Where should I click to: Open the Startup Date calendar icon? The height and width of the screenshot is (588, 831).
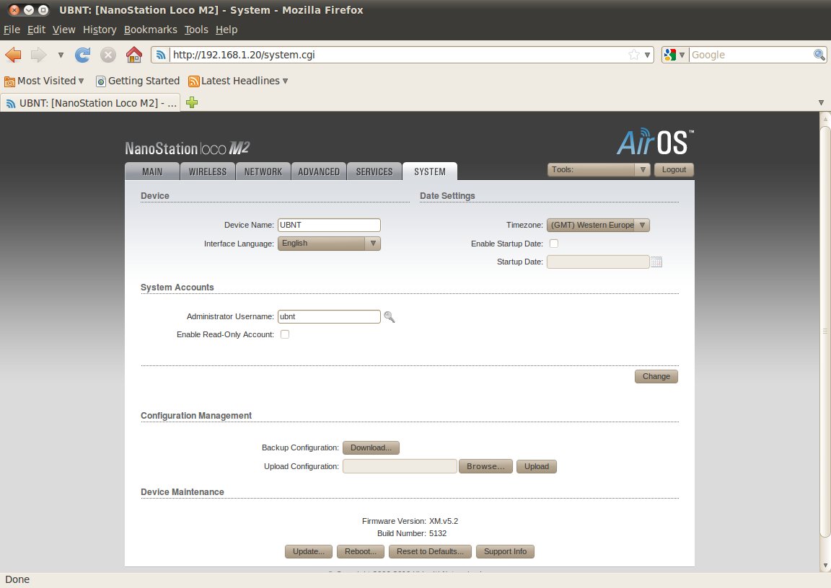(x=656, y=262)
